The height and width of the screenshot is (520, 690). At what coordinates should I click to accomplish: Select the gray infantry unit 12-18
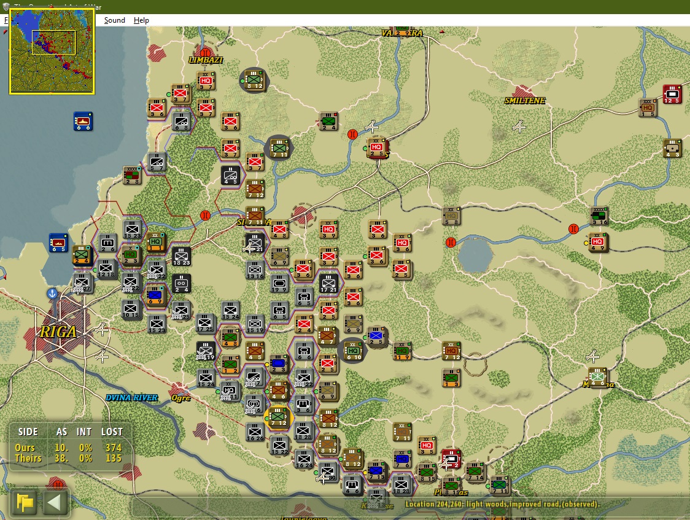[106, 268]
